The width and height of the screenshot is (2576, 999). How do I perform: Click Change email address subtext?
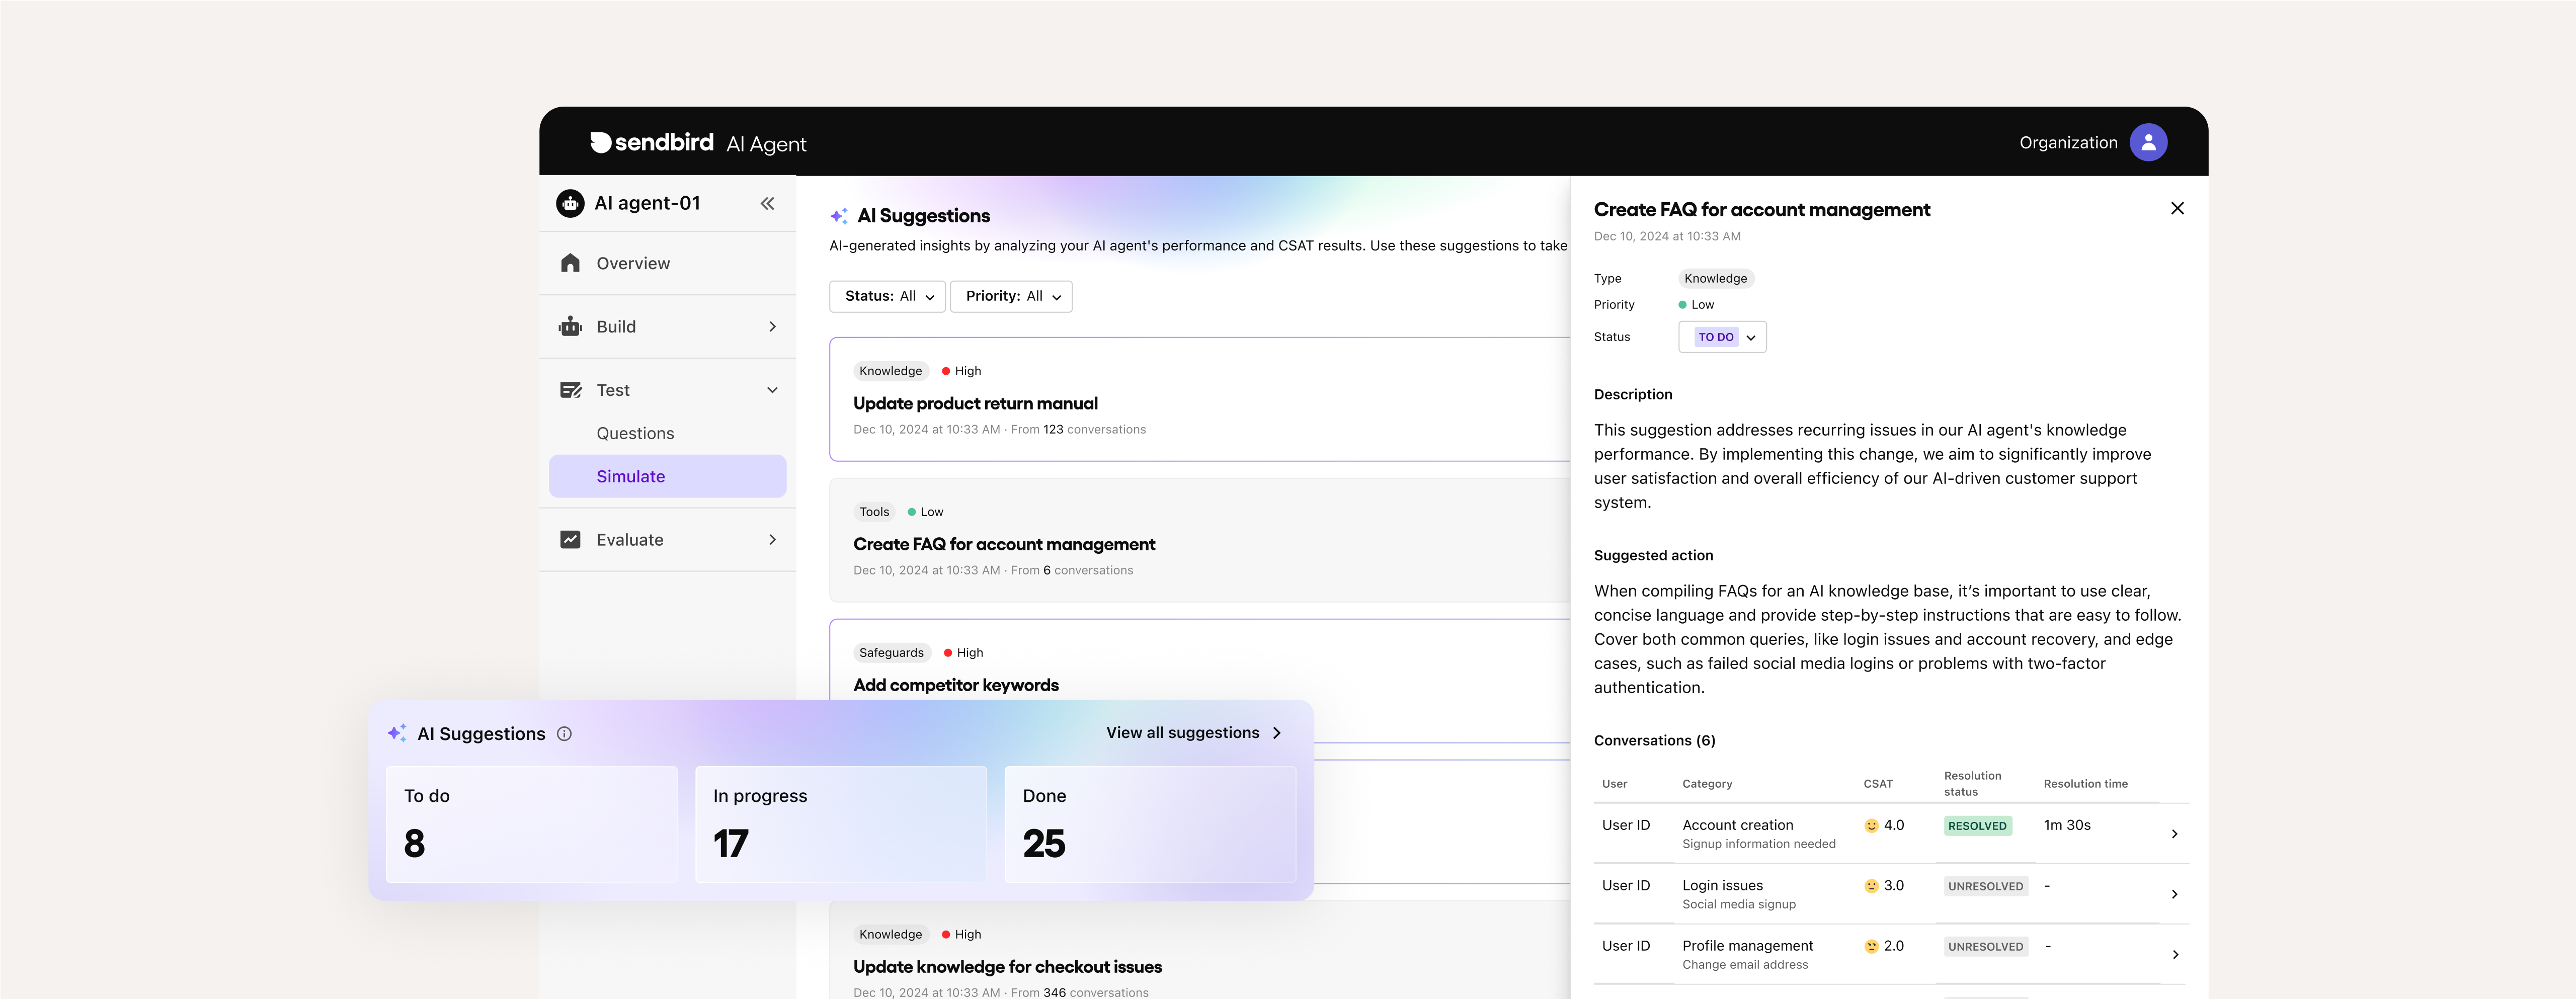(1745, 965)
